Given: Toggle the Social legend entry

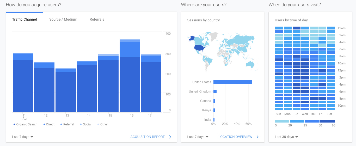Looking at the screenshot, I should point(86,124).
